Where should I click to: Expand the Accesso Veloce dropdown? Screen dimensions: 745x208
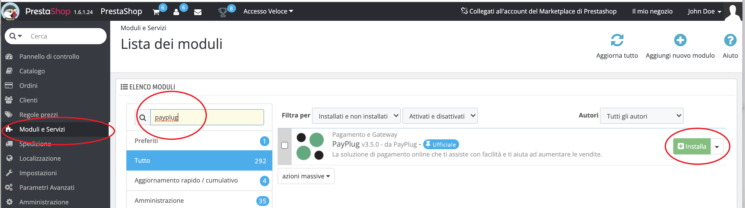coord(268,11)
